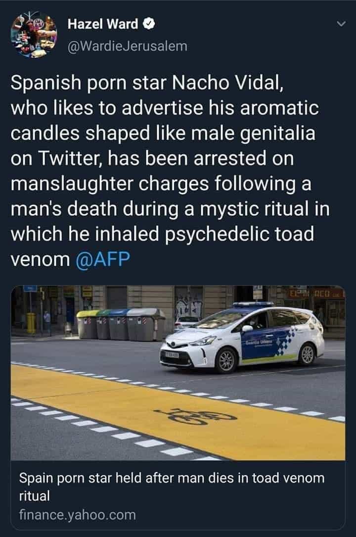This screenshot has width=356, height=537.
Task: Click the blue light bar on police car
Action: click(253, 304)
